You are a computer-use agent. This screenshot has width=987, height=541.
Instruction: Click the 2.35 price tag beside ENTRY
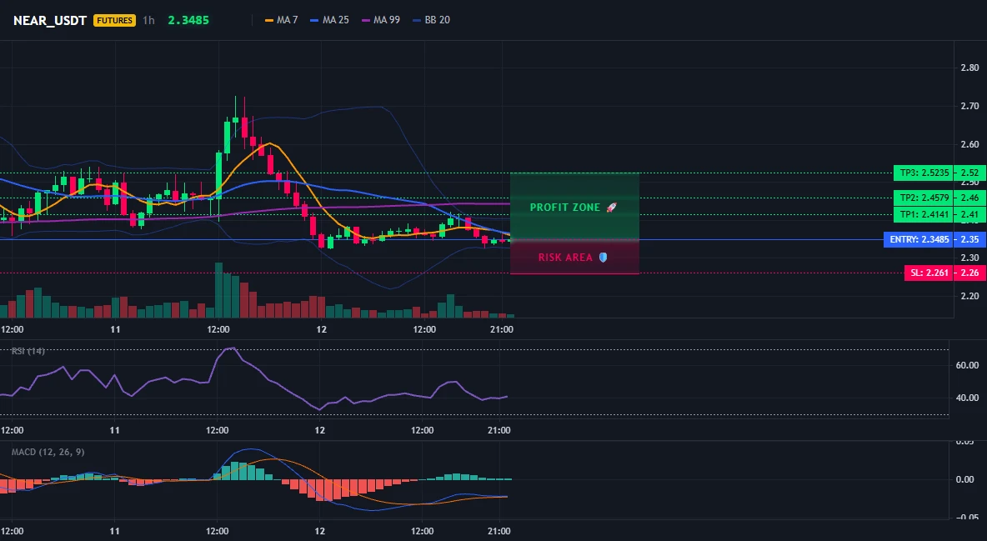[x=969, y=239]
